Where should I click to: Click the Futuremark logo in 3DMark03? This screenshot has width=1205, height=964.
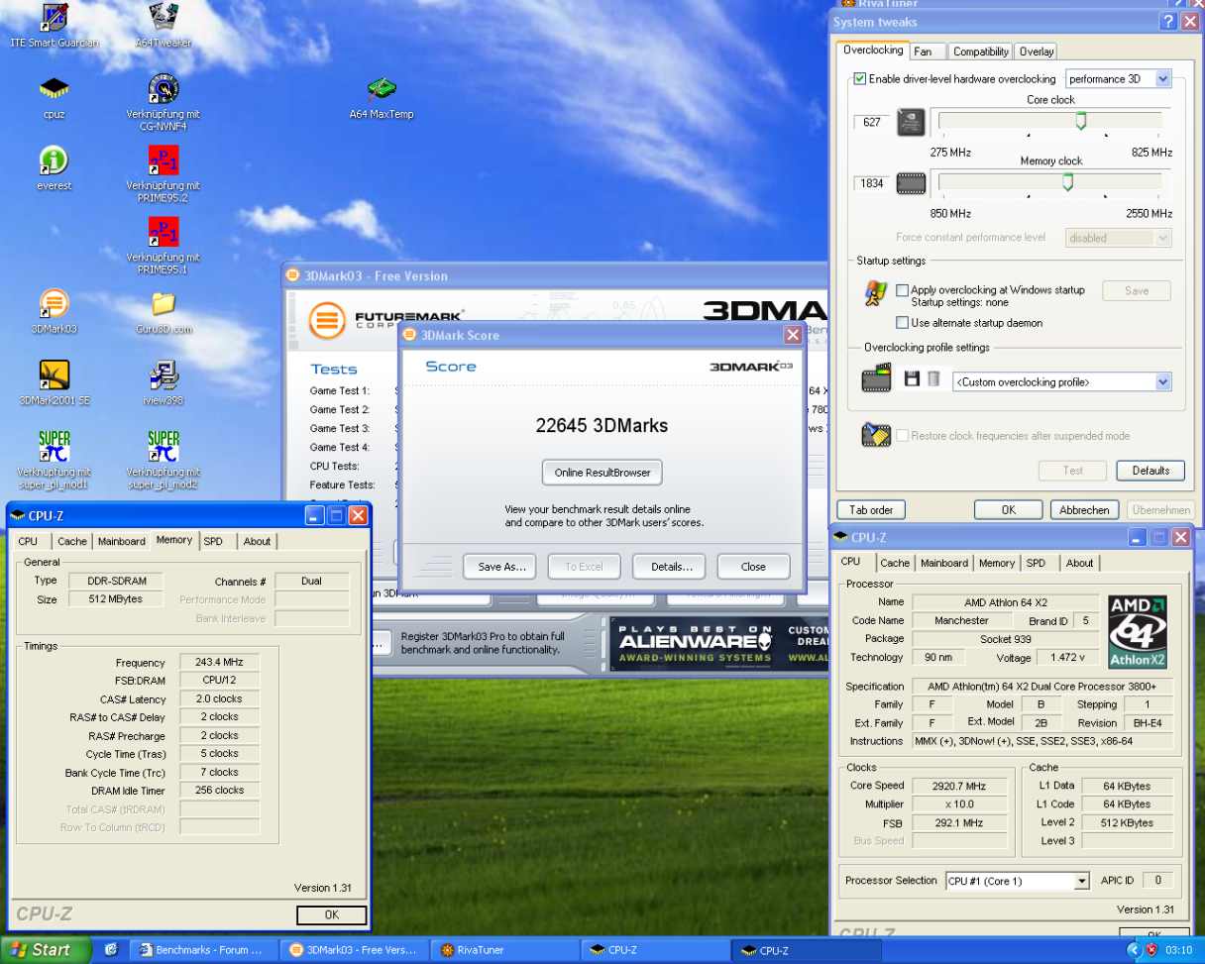coord(327,321)
